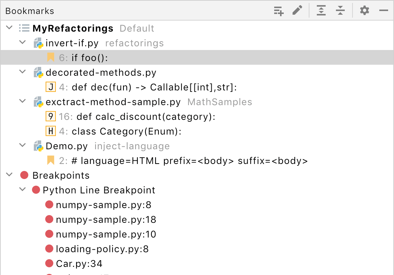Click the breakpoint dot next to loading-policy.py:8
Viewport: 394px width, 275px height.
tap(49, 249)
